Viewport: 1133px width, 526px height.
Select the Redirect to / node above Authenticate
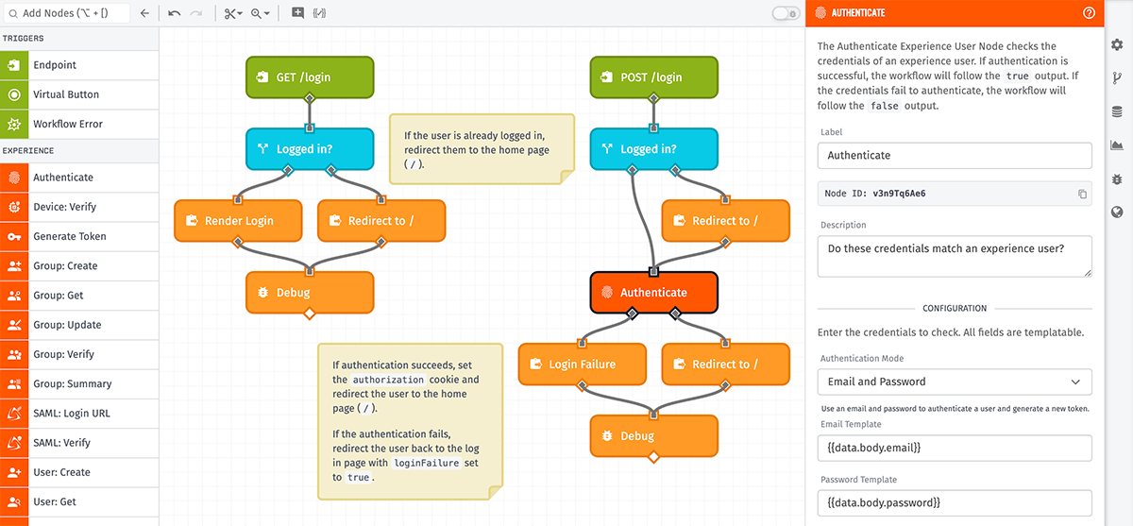726,221
